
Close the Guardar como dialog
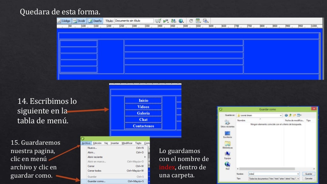tap(314, 109)
